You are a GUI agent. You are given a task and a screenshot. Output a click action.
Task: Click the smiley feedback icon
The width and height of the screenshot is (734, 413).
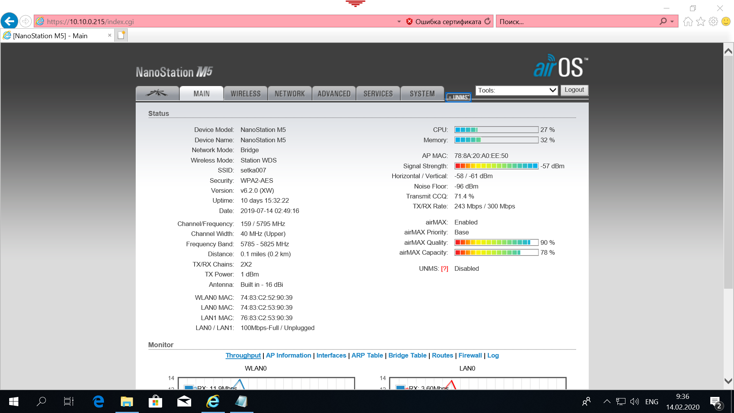[x=726, y=21]
